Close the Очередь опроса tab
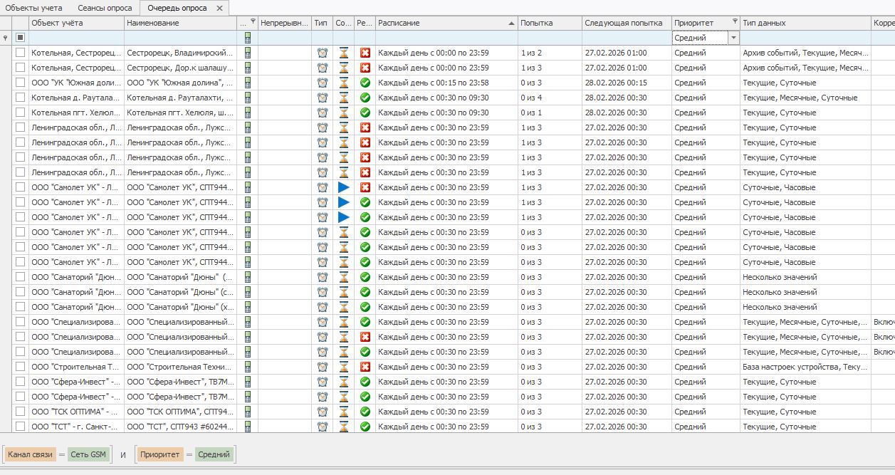895x475 pixels. point(220,8)
